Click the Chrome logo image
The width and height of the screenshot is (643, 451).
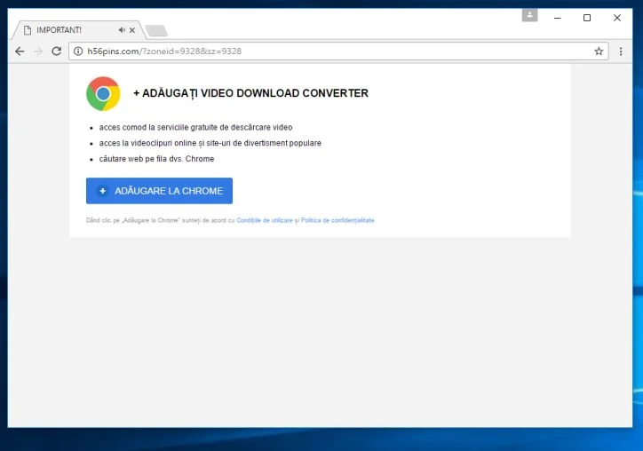point(103,93)
